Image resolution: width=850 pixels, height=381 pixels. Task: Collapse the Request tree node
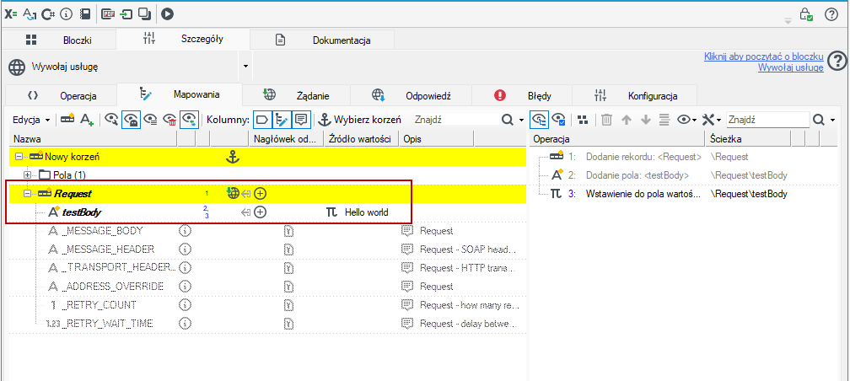pyautogui.click(x=27, y=194)
